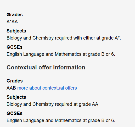
Task: Click the word 'either' in standard Subjects text
Action: click(89, 38)
